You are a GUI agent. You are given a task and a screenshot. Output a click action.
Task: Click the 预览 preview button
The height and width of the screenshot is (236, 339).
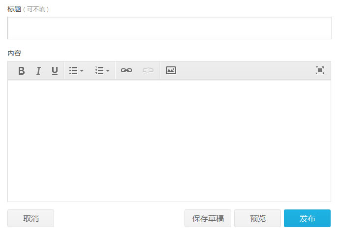tap(257, 218)
